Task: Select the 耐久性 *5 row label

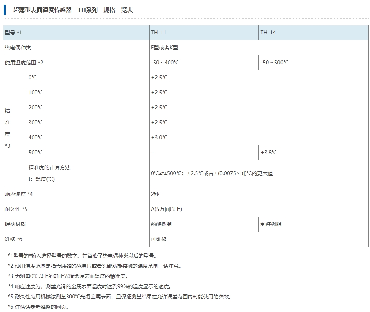Action: click(16, 209)
